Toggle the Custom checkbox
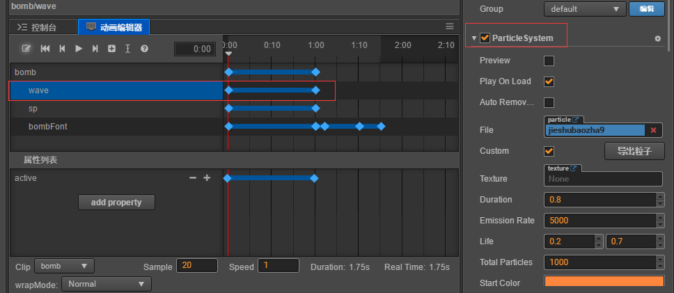This screenshot has height=293, width=674. 549,151
